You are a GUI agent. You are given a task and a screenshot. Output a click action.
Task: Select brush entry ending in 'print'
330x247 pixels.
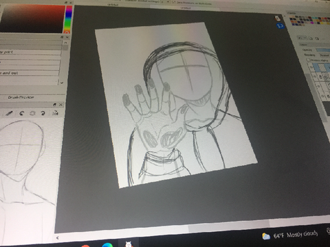click(x=30, y=52)
